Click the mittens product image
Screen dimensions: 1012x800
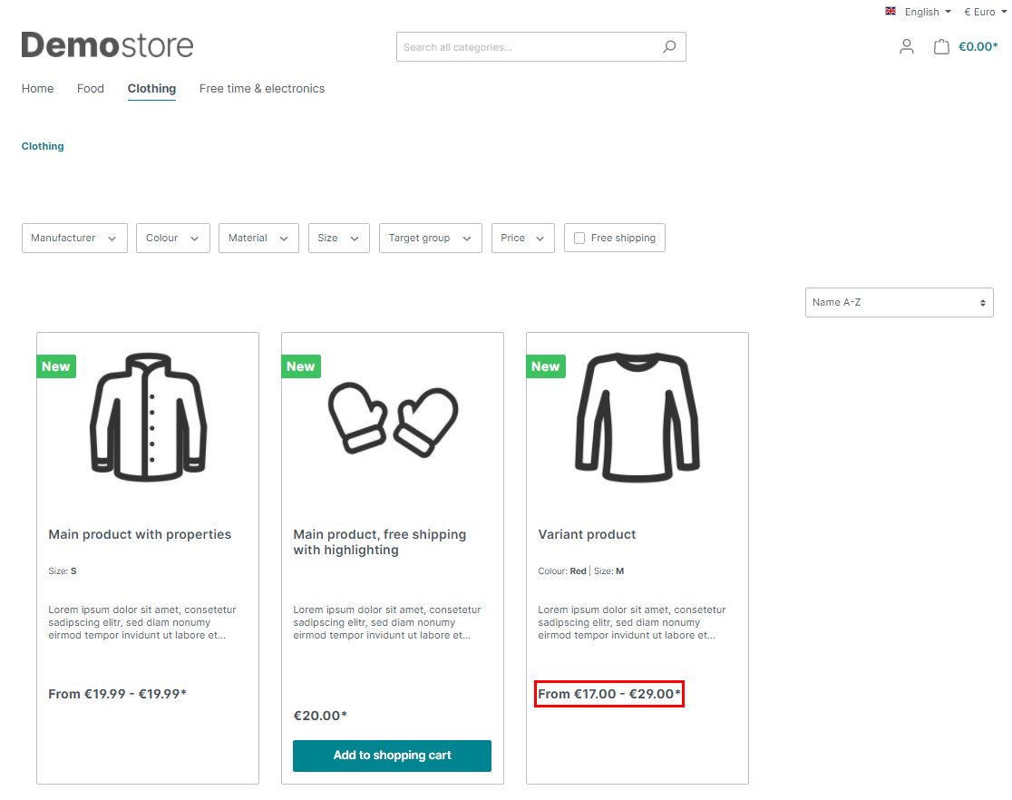point(393,420)
